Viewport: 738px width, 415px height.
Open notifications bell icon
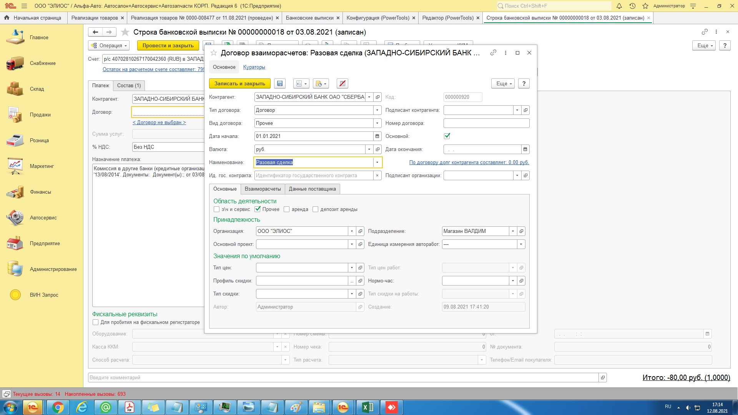click(619, 6)
